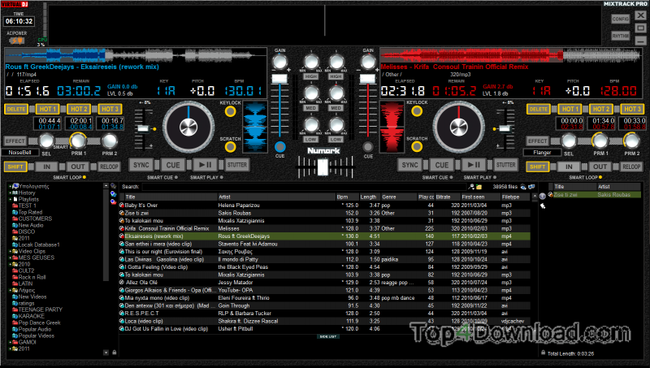Toggle right deck SHIFT button
This screenshot has width=650, height=368.
537,167
